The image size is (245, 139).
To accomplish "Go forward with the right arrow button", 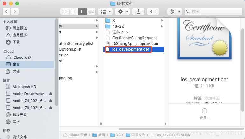I will [15, 11].
